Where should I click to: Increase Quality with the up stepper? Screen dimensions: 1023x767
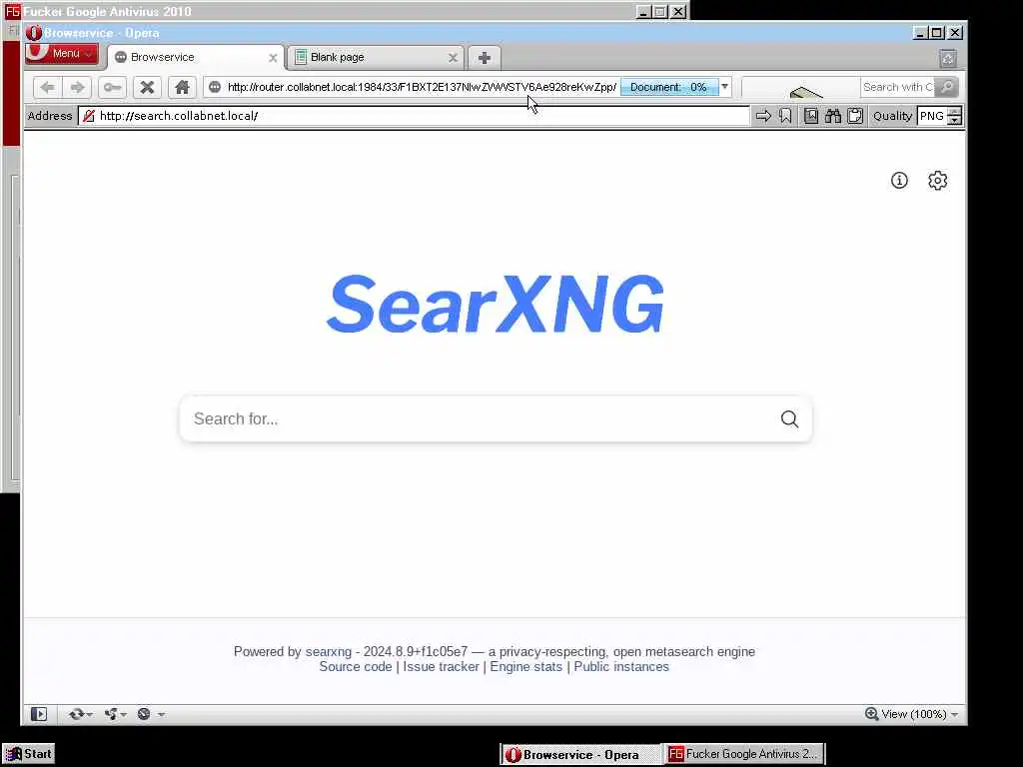(x=954, y=112)
